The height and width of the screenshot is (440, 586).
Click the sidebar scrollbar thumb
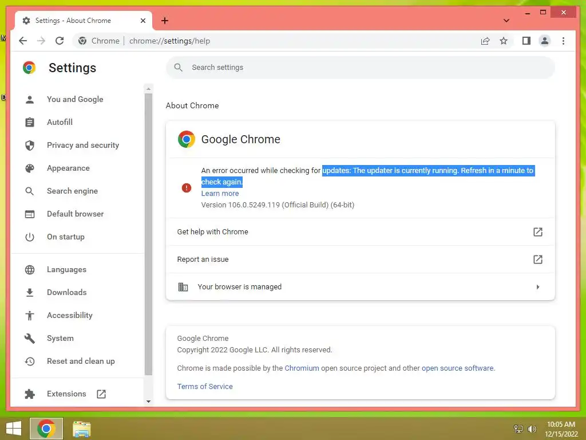point(148,234)
